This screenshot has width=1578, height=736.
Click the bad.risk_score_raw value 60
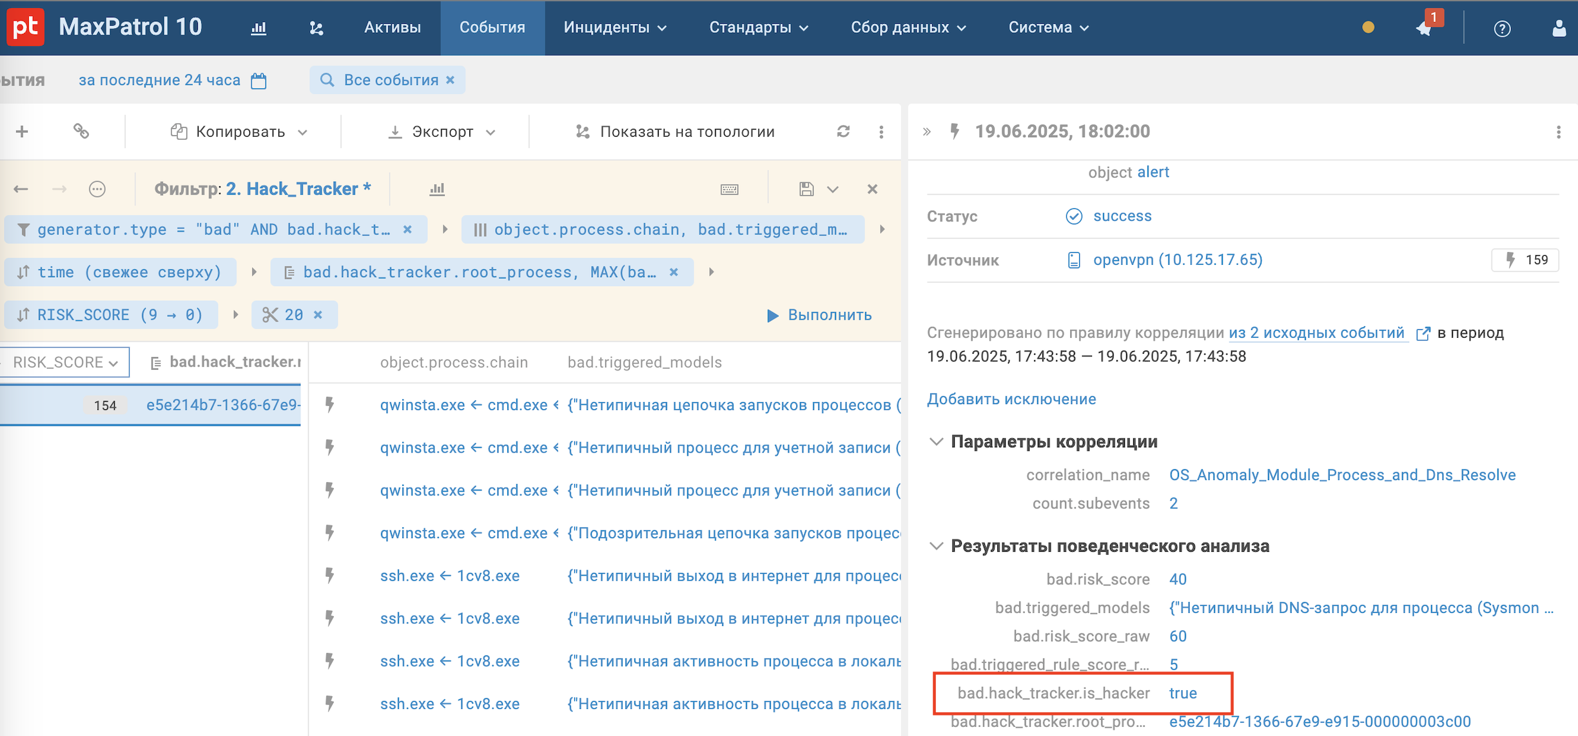coord(1178,636)
